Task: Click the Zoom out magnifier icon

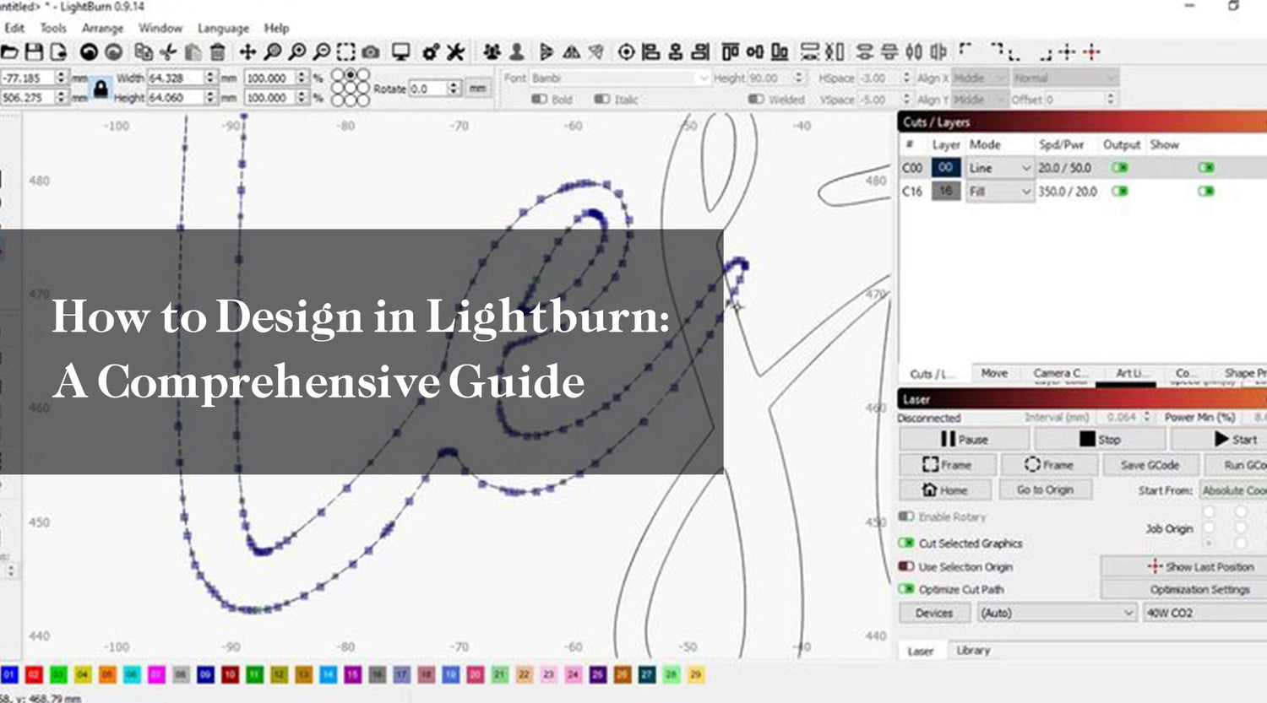Action: pyautogui.click(x=321, y=52)
